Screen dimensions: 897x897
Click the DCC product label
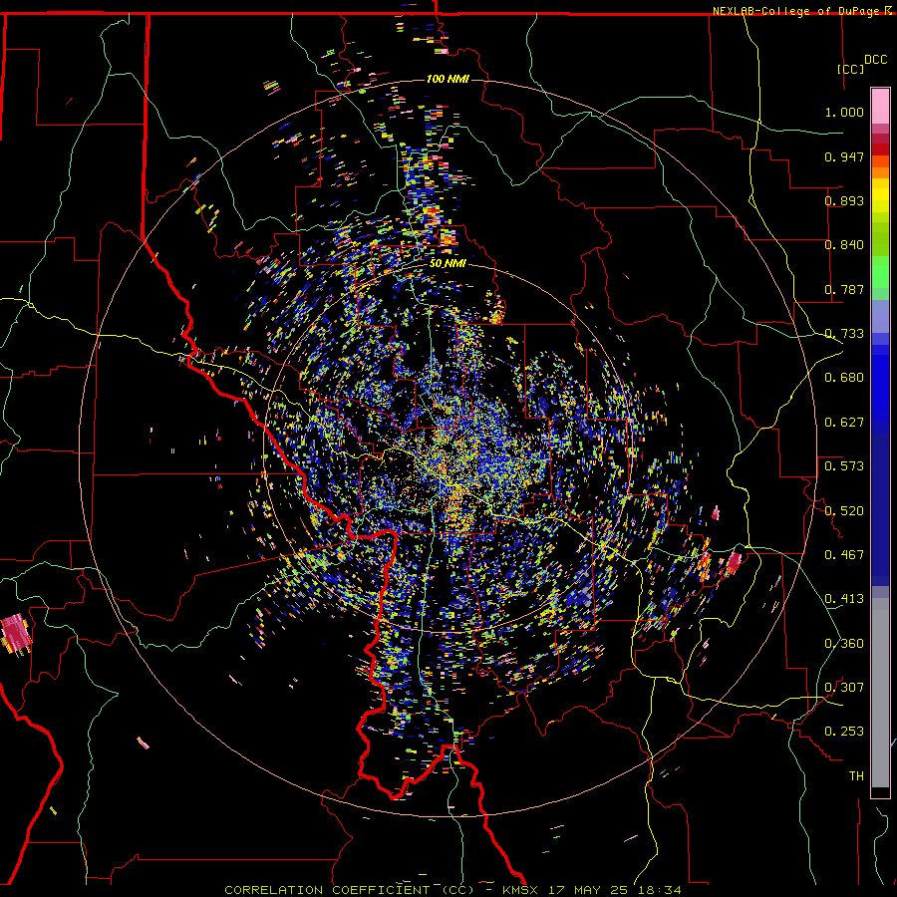coord(875,60)
